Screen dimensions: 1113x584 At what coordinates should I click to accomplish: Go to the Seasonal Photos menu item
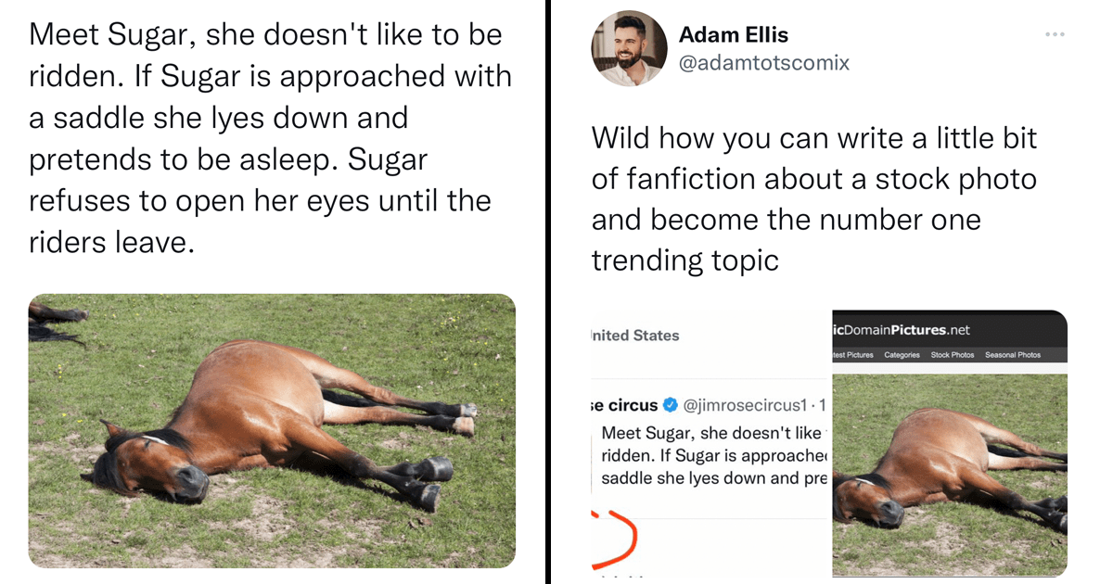pyautogui.click(x=1013, y=355)
